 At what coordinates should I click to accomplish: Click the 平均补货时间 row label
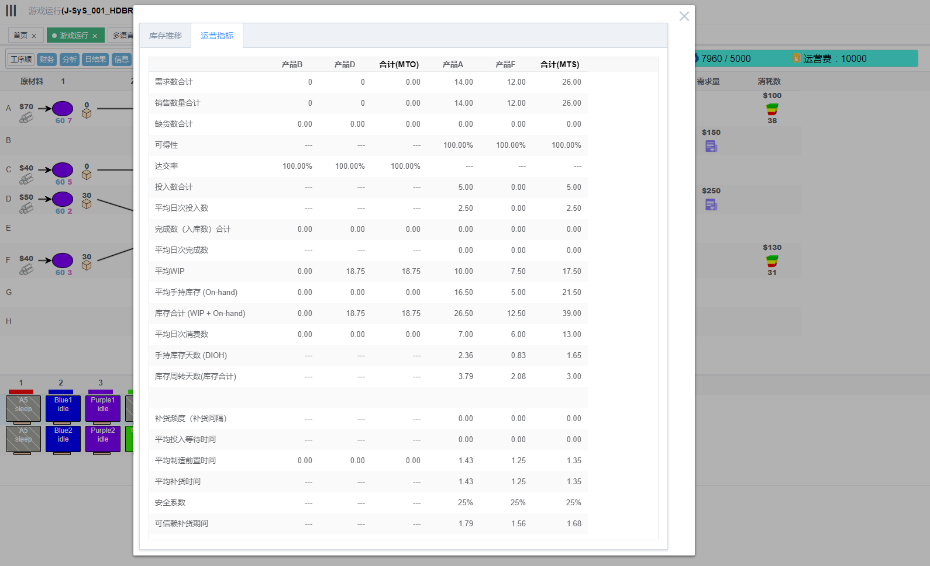(x=177, y=481)
